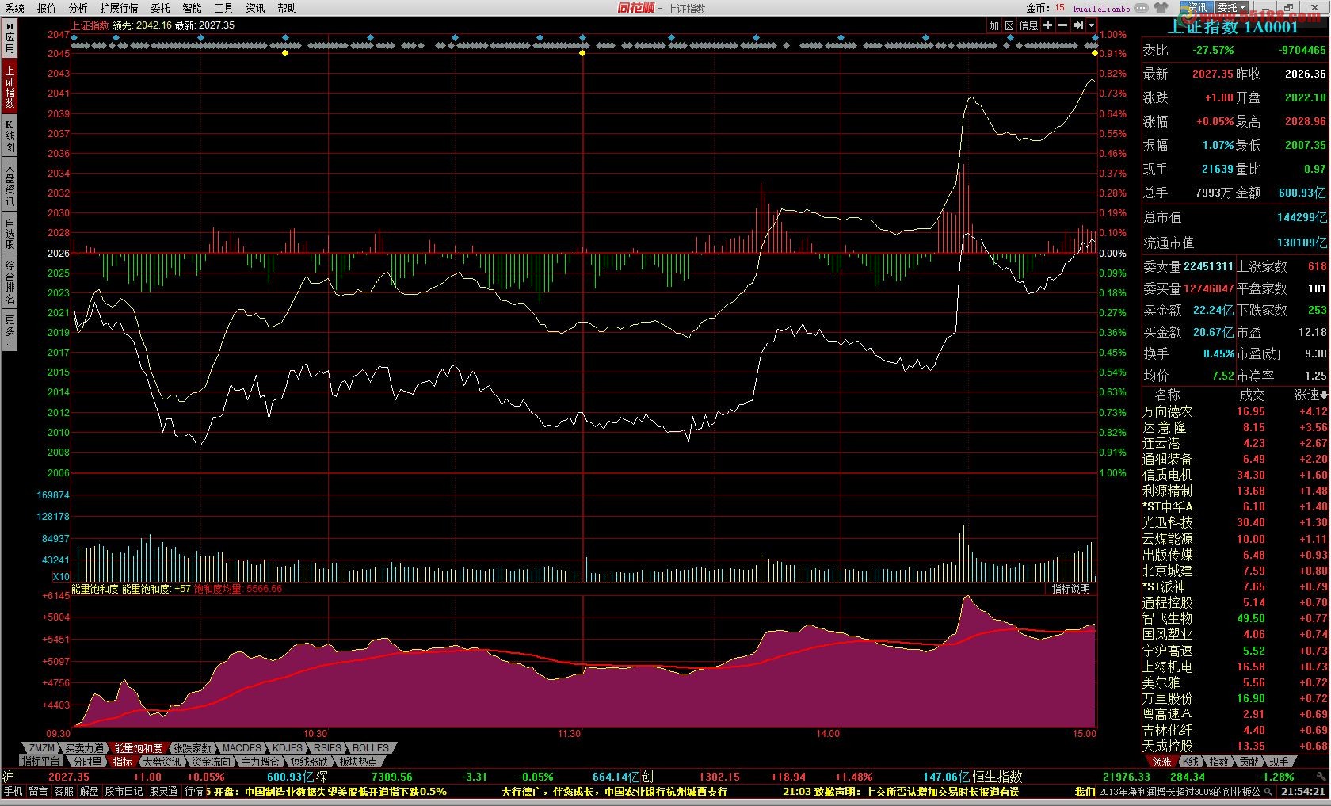Open the 分析 menu
The height and width of the screenshot is (806, 1331).
coord(78,8)
